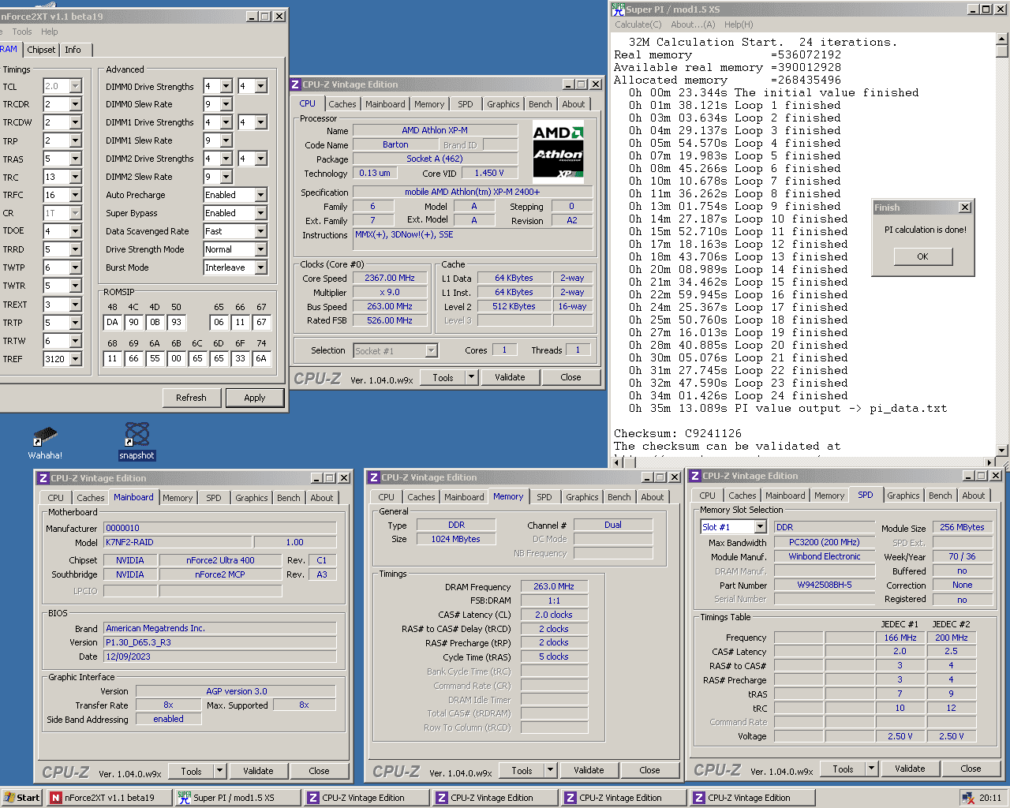Click OK in the PI calculation done dialog
The height and width of the screenshot is (808, 1010).
click(922, 256)
